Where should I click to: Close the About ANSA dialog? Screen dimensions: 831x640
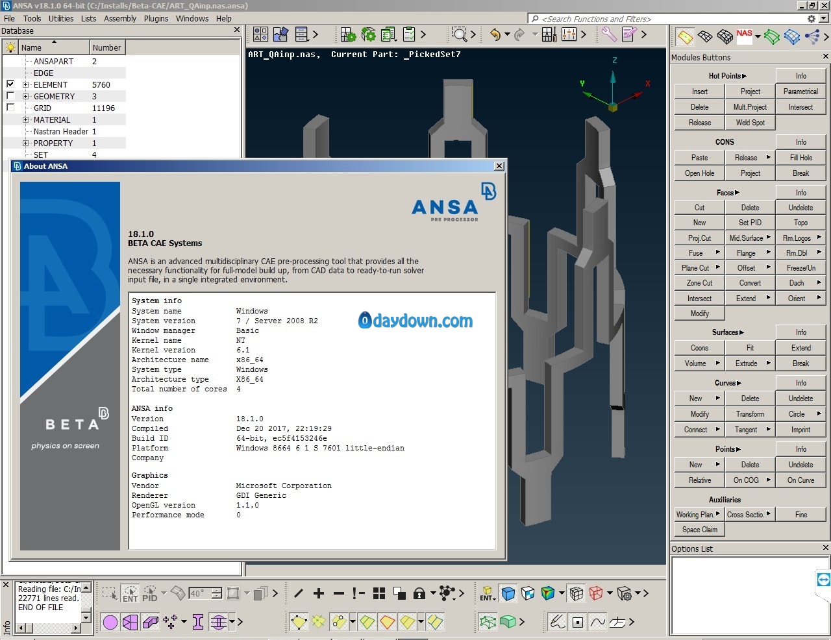point(499,166)
